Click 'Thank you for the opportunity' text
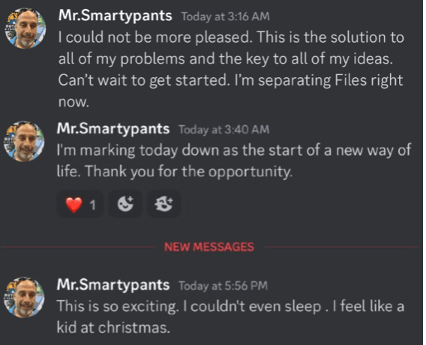 tap(189, 172)
